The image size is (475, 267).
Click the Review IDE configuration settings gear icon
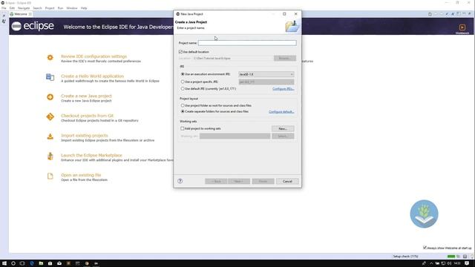(x=50, y=58)
